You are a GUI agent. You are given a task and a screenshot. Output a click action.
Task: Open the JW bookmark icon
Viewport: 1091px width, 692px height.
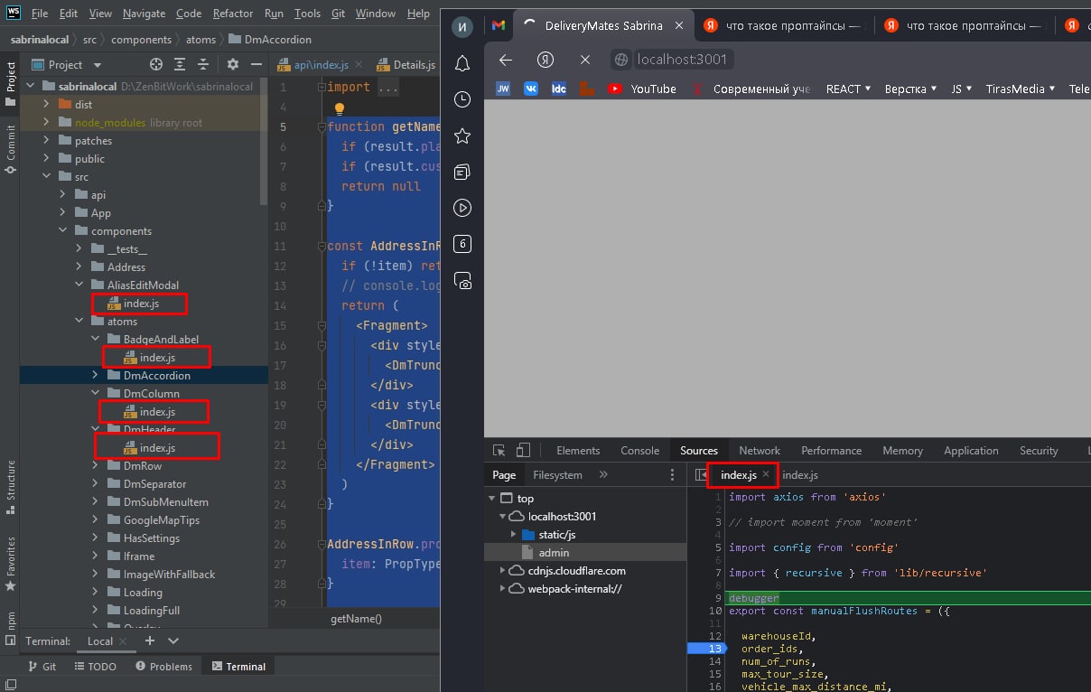point(503,89)
